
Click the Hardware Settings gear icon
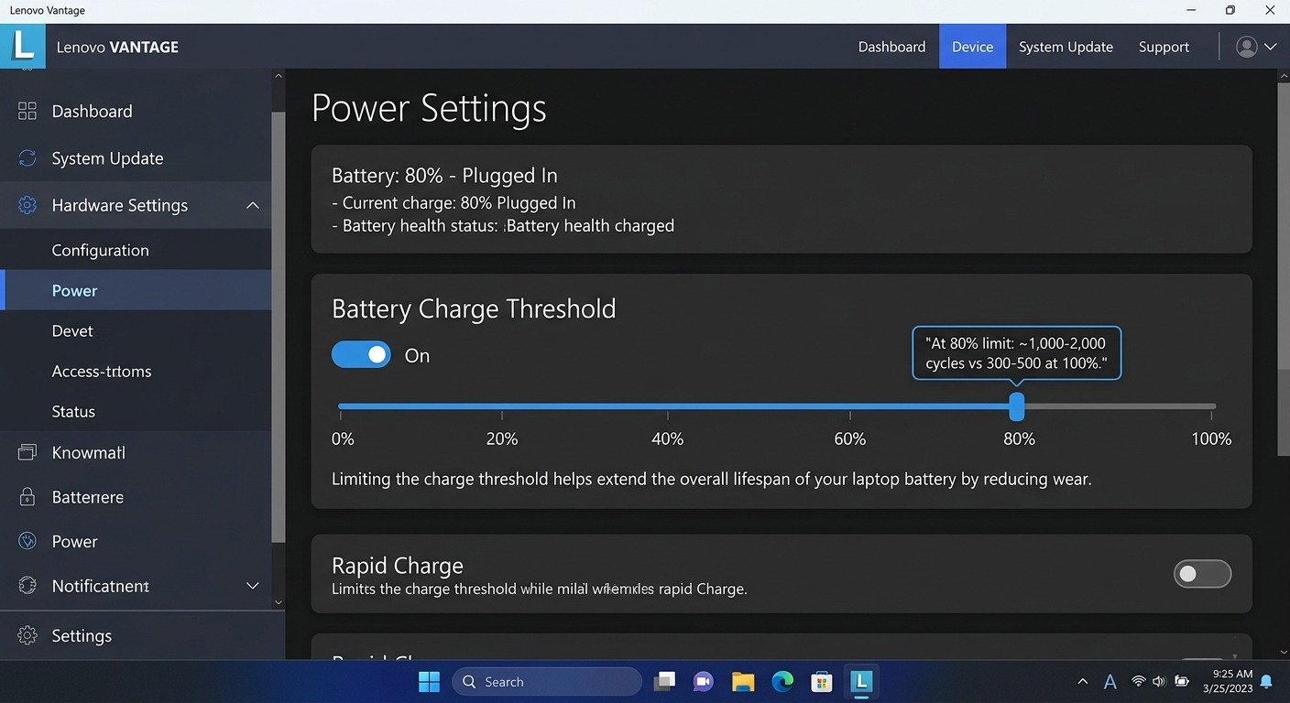pyautogui.click(x=27, y=205)
